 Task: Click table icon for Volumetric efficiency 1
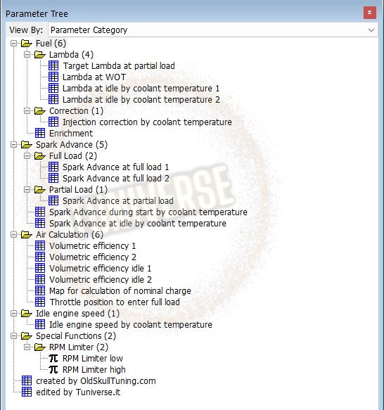click(40, 245)
